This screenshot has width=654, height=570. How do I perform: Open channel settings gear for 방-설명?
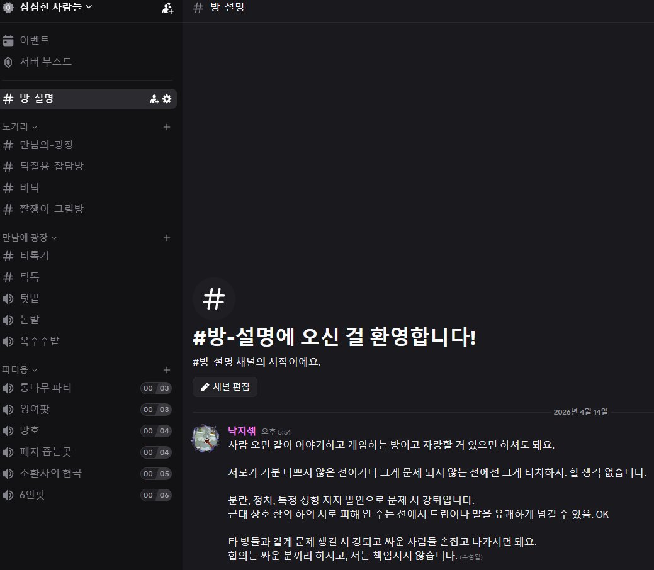(166, 98)
